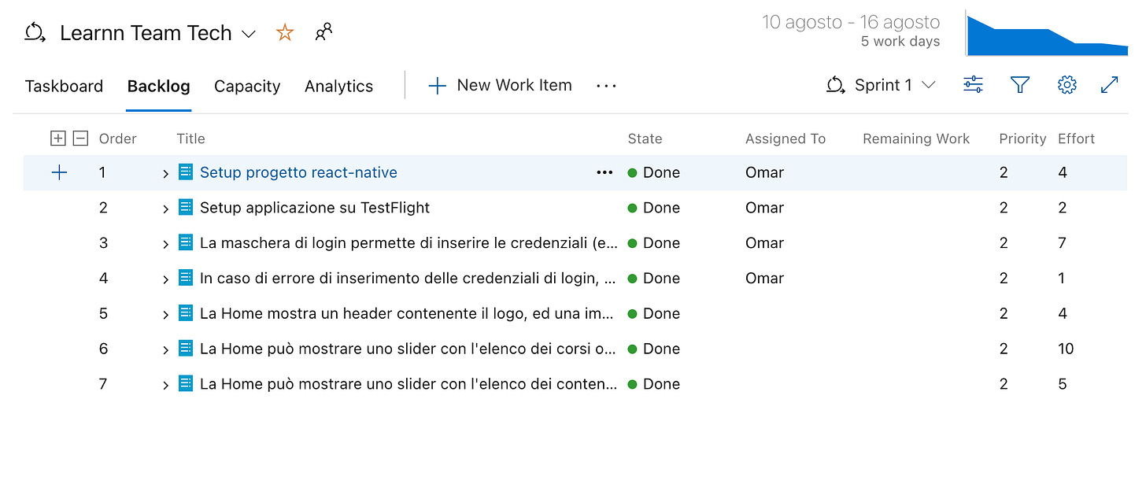Click Omar assignee on La maschera di login row
The image size is (1146, 495).
pos(765,243)
